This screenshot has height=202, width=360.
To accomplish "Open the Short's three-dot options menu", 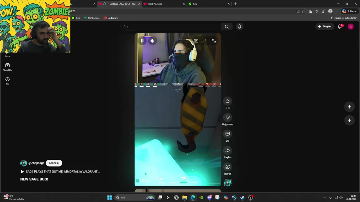I will pos(205,41).
